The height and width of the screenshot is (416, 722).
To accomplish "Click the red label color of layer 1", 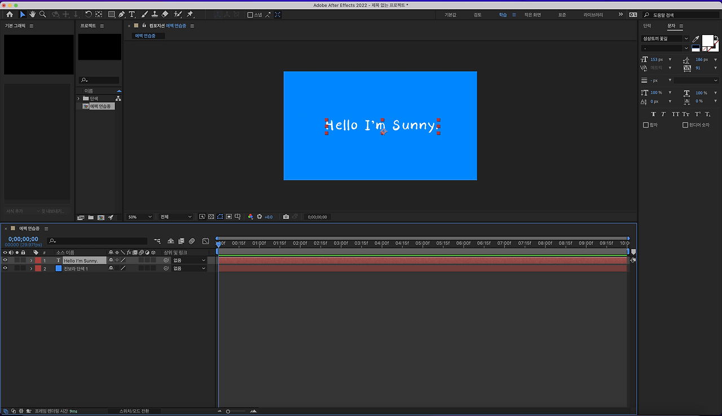I will coord(38,260).
